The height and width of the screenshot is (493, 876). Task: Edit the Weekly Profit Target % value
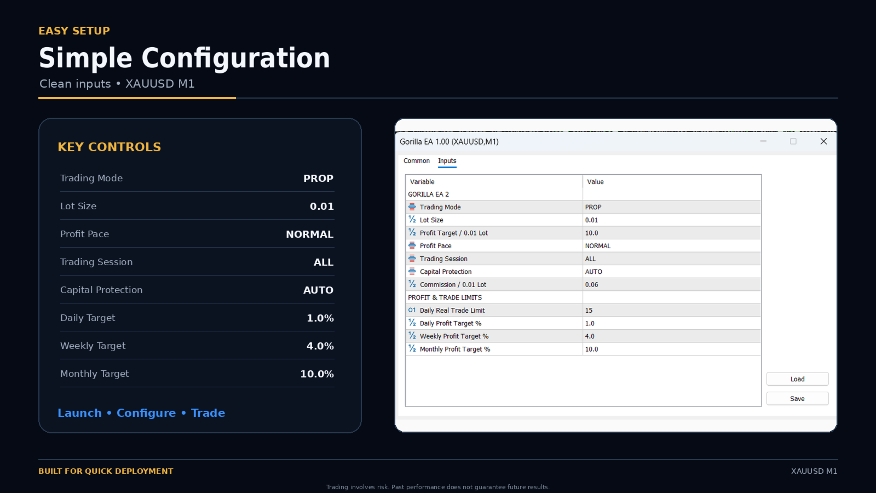click(x=672, y=336)
